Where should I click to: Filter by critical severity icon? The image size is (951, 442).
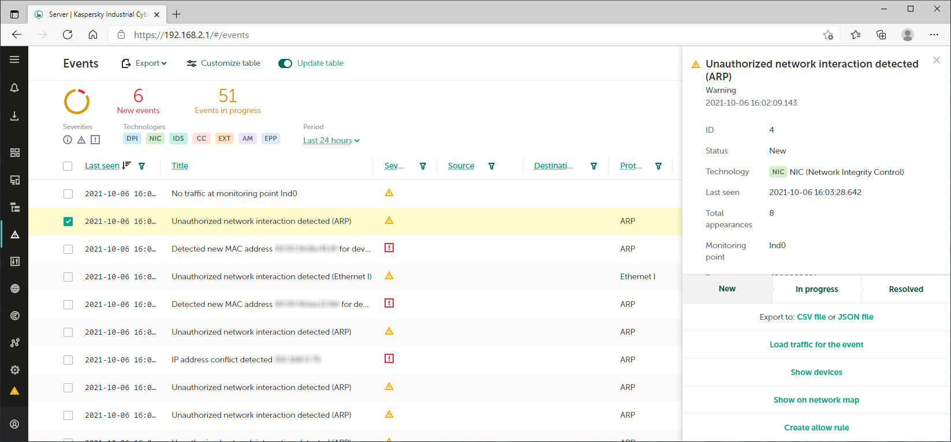(x=95, y=140)
